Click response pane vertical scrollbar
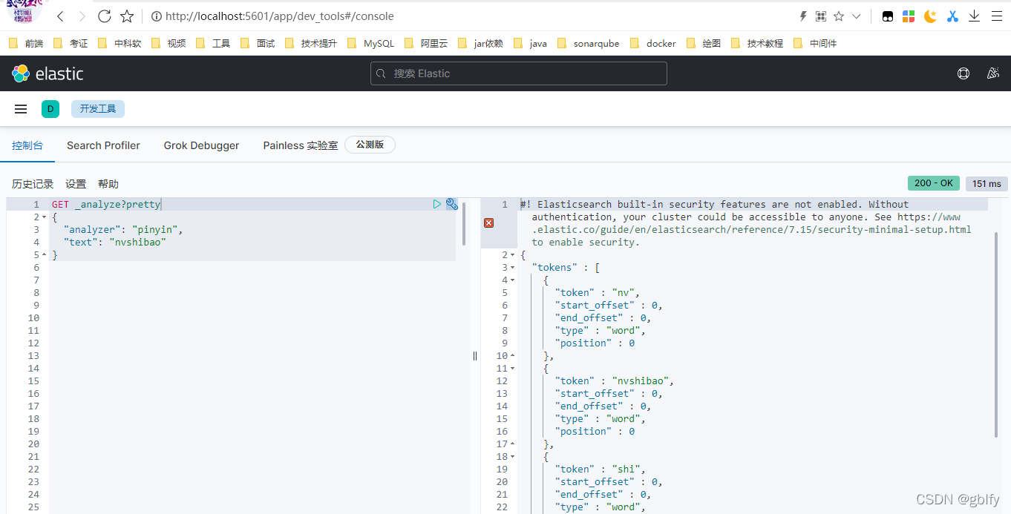This screenshot has height=514, width=1011. click(997, 334)
